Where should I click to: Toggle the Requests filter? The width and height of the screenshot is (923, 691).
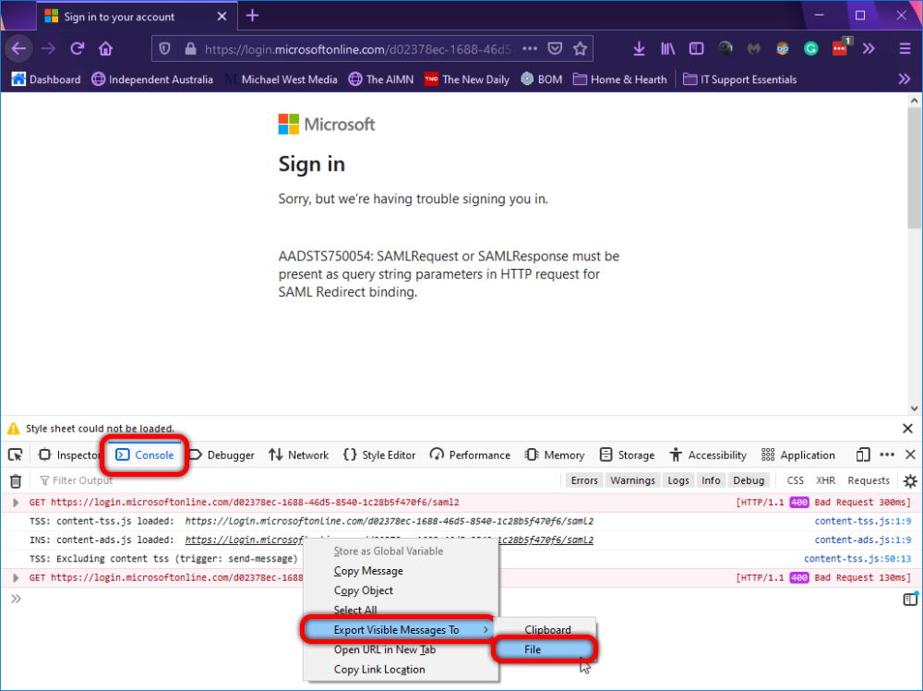coord(869,480)
